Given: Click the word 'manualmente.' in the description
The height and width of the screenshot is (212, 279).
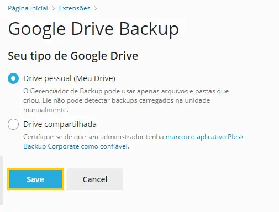Looking at the screenshot, I should pos(46,110).
